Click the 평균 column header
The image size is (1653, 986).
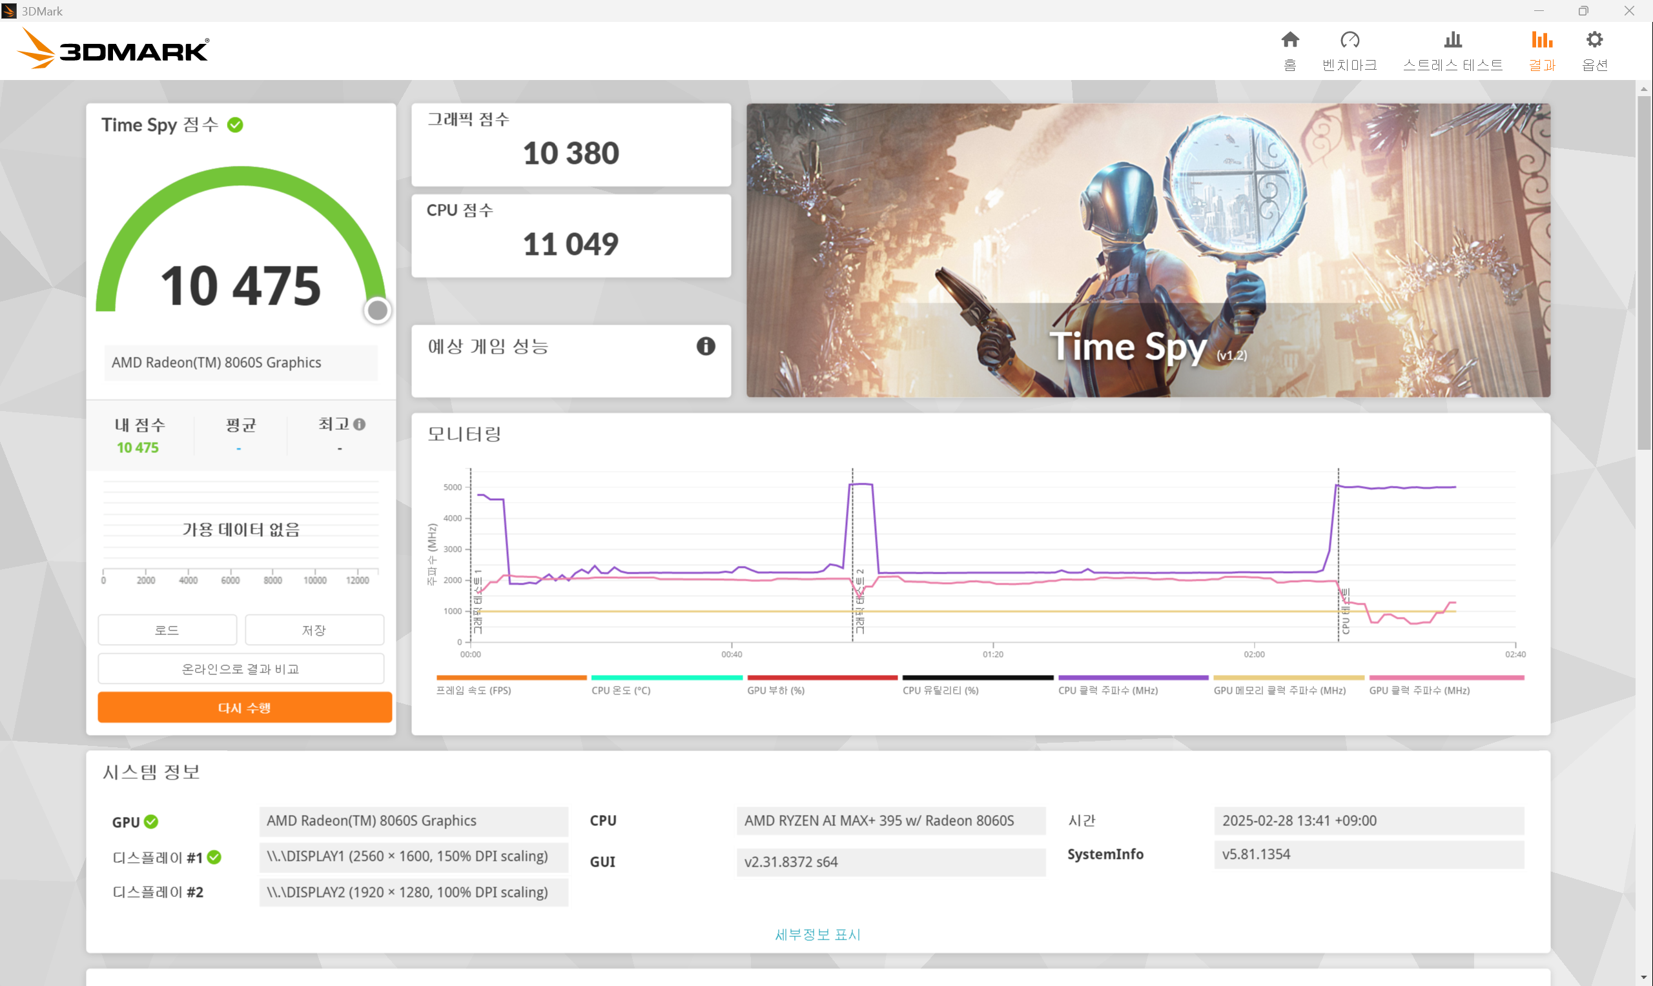click(241, 425)
